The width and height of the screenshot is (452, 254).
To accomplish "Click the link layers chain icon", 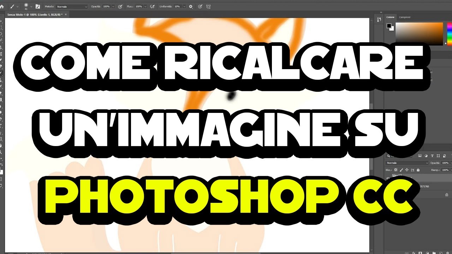I will coord(407,253).
